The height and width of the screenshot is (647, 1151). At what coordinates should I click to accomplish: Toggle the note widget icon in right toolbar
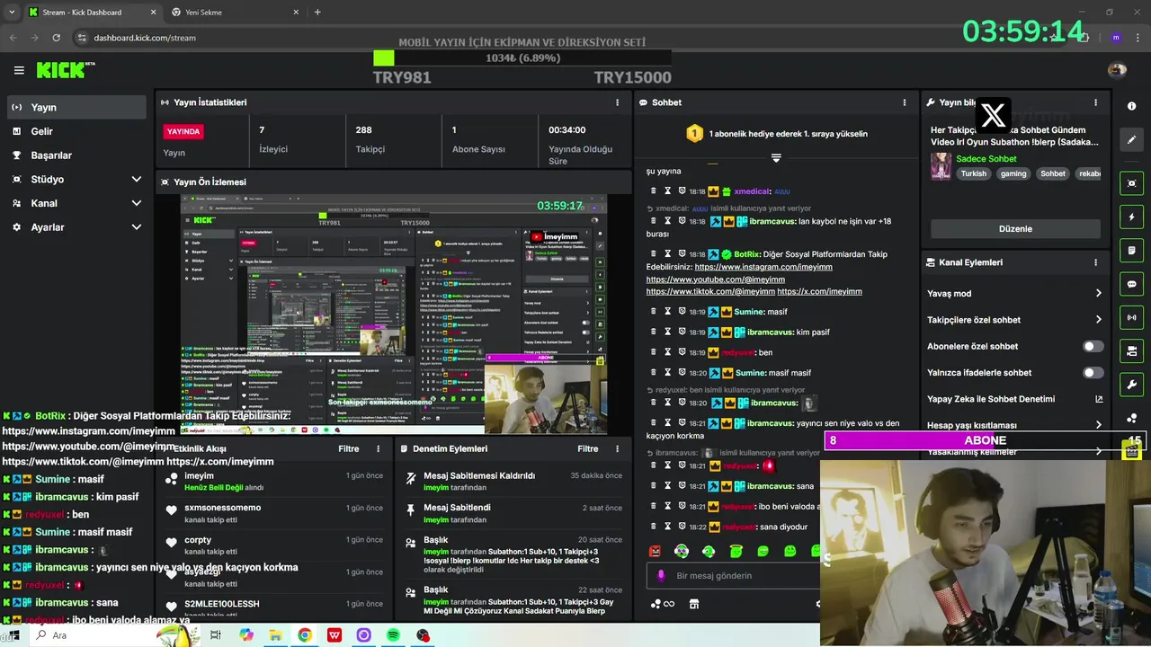pyautogui.click(x=1131, y=250)
